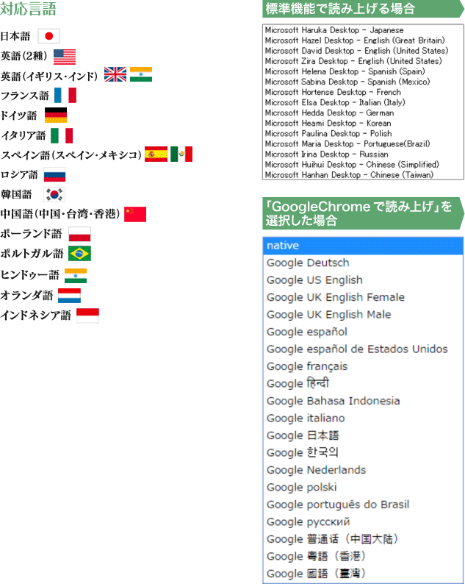Viewport: 465px width, 584px height.
Task: Click the Brazil flag icon
Action: (x=79, y=254)
